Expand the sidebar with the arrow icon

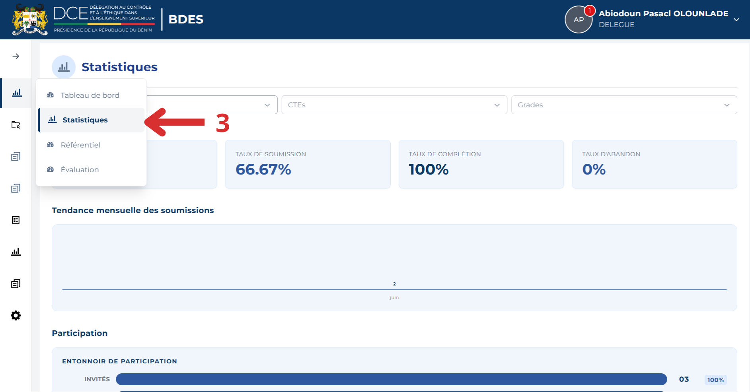point(16,56)
